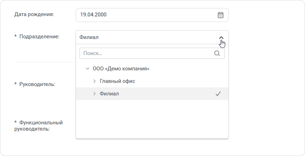305x156 pixels.
Task: Click the checkmark beside selected Филиал
Action: [x=218, y=94]
